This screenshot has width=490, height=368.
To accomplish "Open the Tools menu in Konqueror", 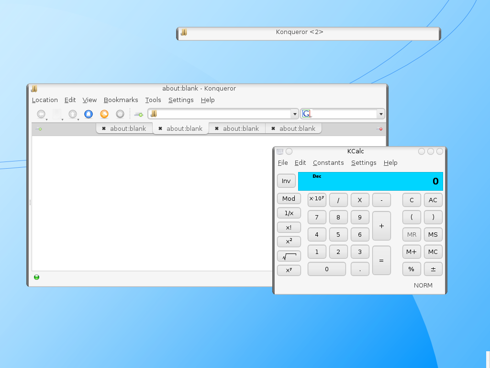I will [x=153, y=100].
